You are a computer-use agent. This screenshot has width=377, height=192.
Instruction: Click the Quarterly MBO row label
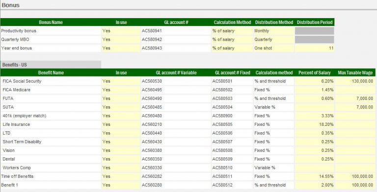coord(15,40)
